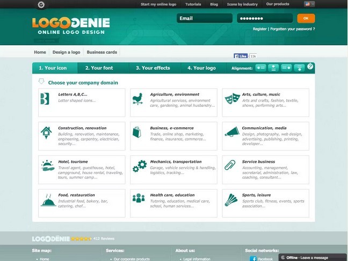
Task: Choose the Mechanics, transportation gears icon
Action: coord(139,166)
